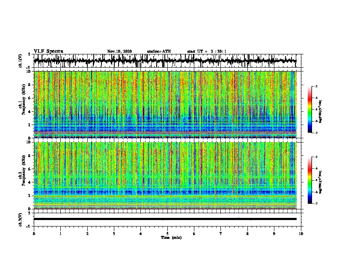339x262 pixels.
Task: Click time axis tick label "5"
Action: 167,234
